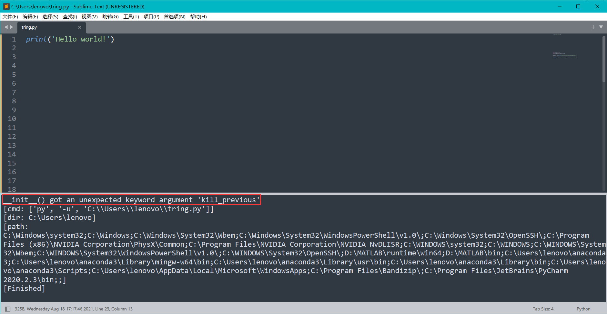Open the tab overflow dropdown arrow
Image resolution: width=607 pixels, height=314 pixels.
click(601, 27)
